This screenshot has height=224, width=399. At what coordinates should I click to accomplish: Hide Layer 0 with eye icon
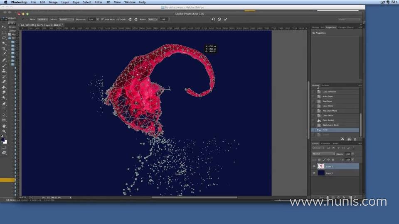point(314,166)
